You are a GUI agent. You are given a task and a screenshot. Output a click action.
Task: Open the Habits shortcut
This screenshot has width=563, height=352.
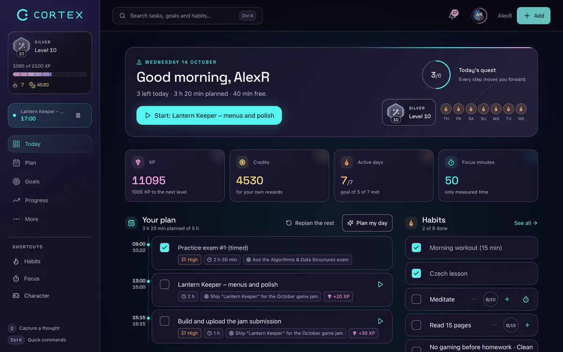click(x=50, y=261)
